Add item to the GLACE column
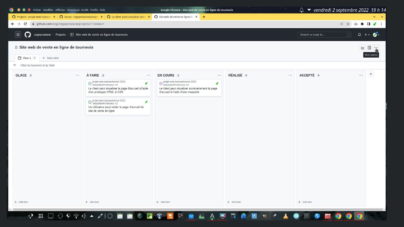Viewport: 404px width, 227px height. click(x=21, y=202)
